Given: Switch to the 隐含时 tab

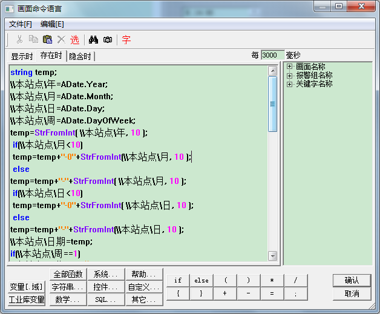Looking at the screenshot, I should point(80,56).
